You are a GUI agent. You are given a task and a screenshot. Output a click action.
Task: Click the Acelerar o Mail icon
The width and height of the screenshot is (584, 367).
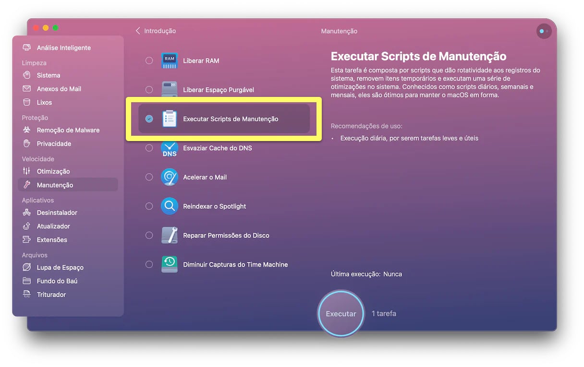169,177
